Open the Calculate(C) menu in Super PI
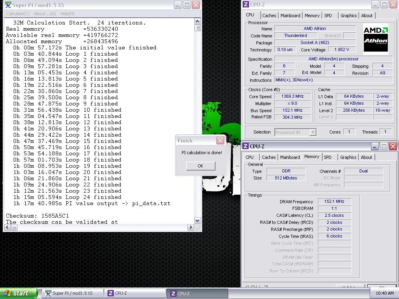The height and width of the screenshot is (299, 399). 18,14
